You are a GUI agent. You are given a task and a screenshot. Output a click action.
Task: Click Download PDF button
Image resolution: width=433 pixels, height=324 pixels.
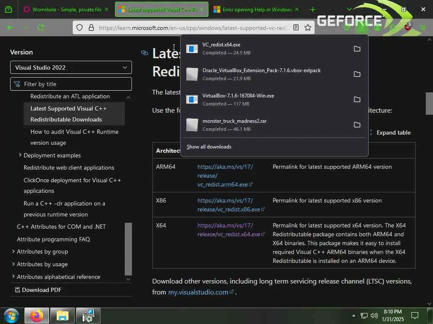tap(38, 290)
